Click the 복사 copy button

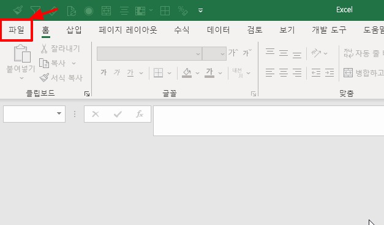[53, 63]
